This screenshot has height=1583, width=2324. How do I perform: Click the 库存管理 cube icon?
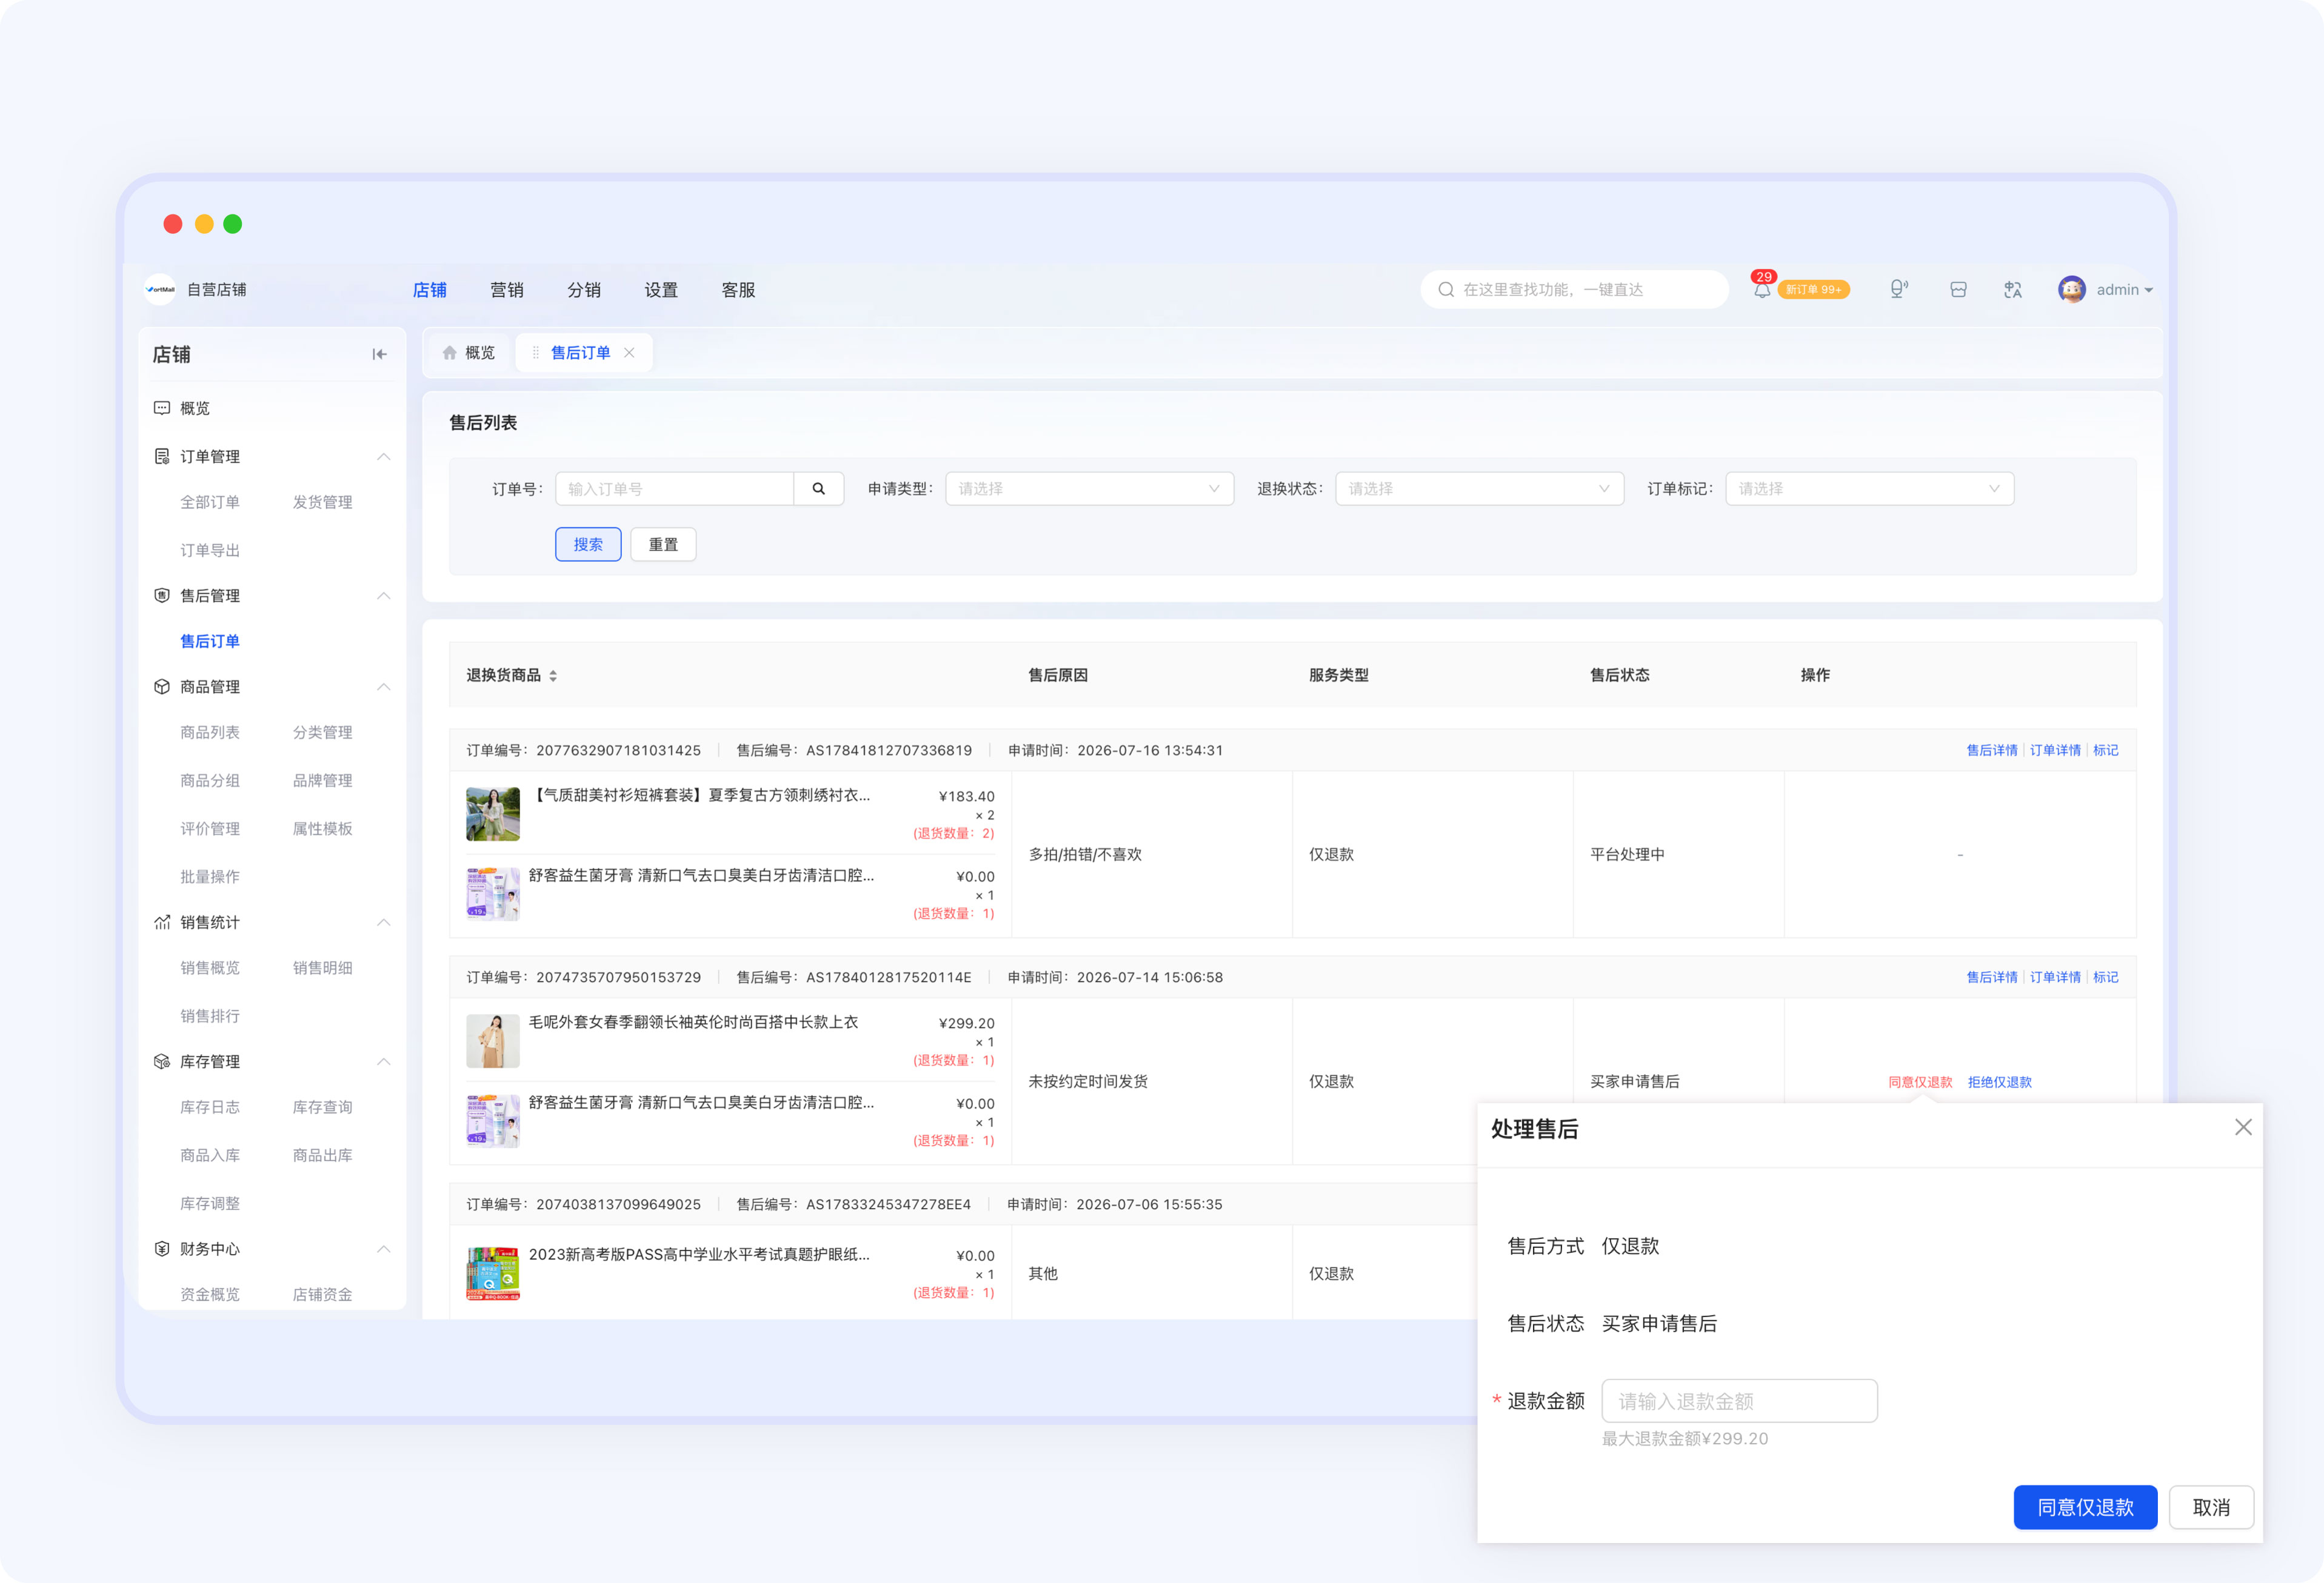point(162,1061)
